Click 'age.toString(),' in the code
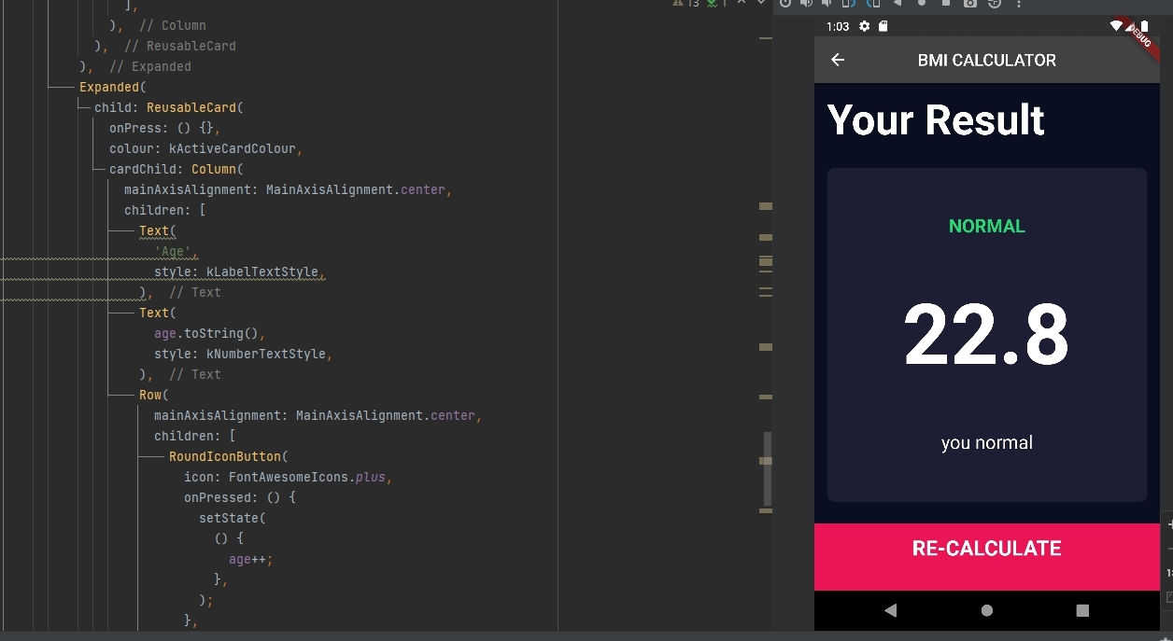Image resolution: width=1173 pixels, height=641 pixels. [x=210, y=333]
